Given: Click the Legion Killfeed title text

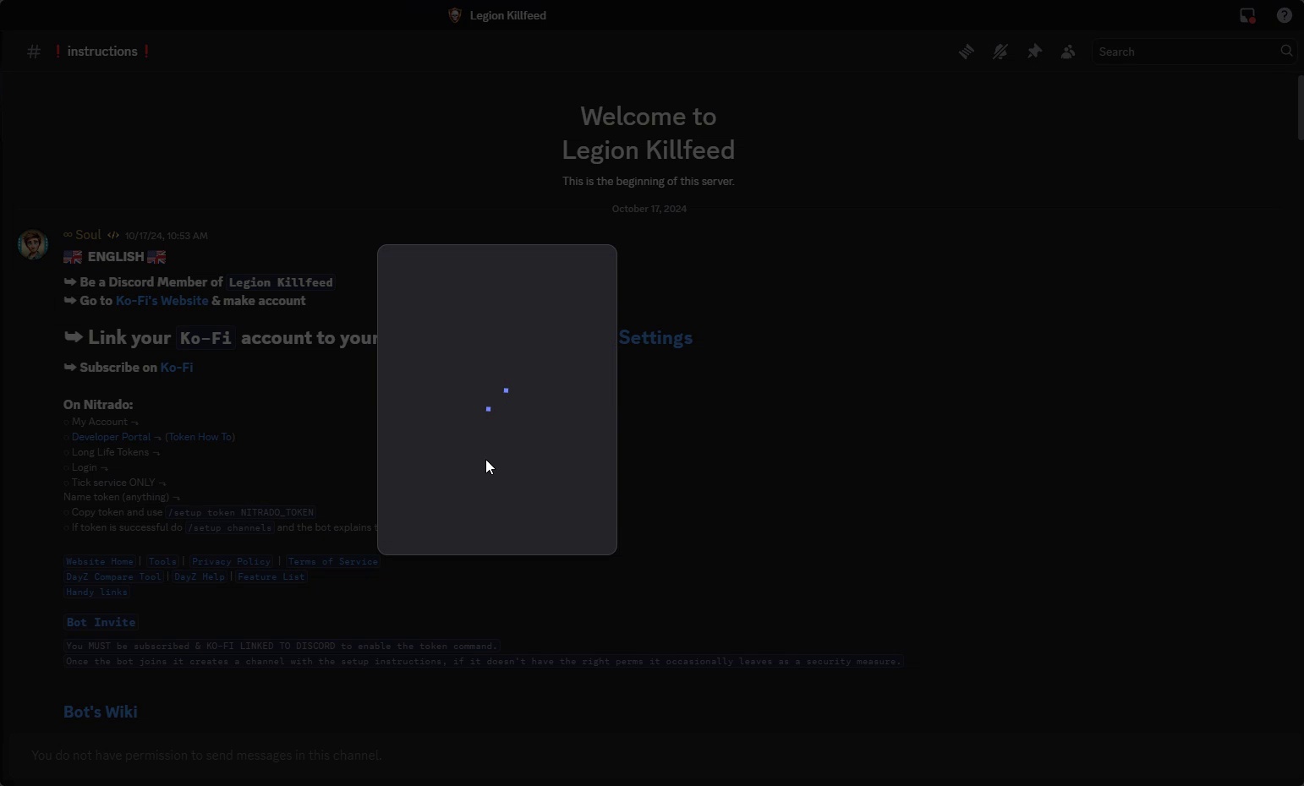Looking at the screenshot, I should click(x=508, y=16).
